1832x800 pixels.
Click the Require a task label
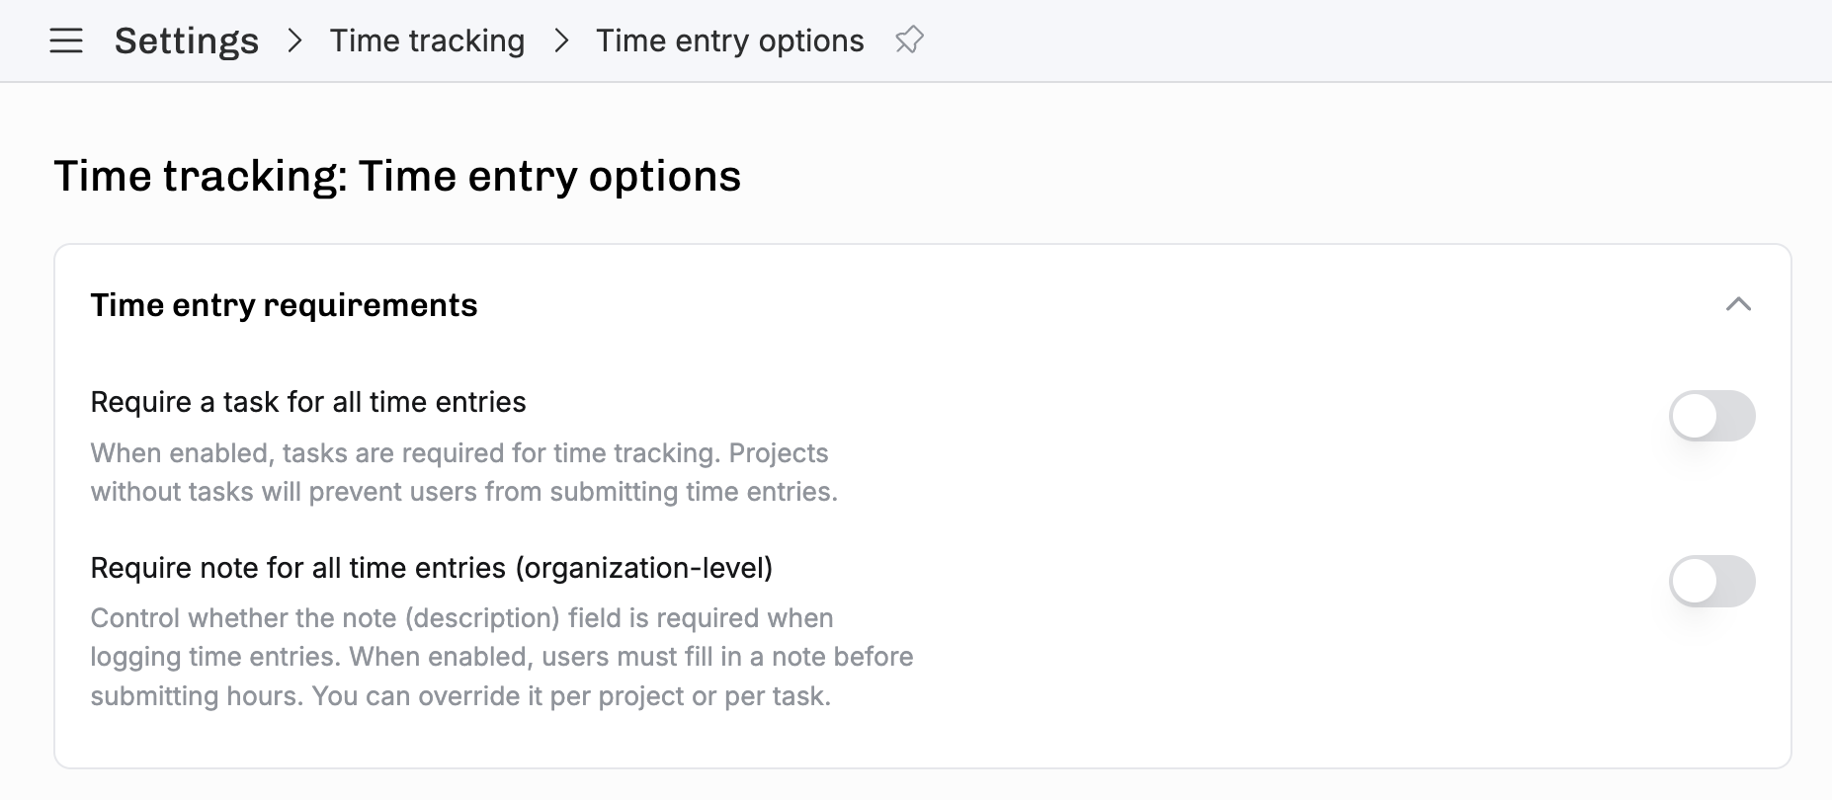click(308, 402)
